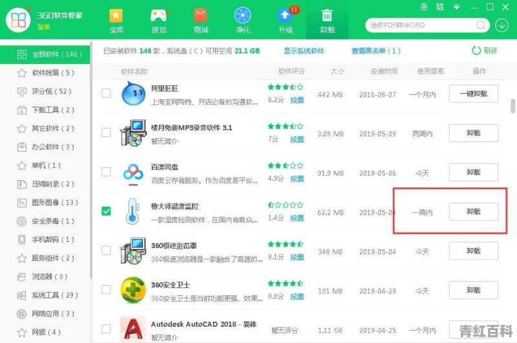
Task: Click the 刷新 refresh icon
Action: pyautogui.click(x=476, y=50)
